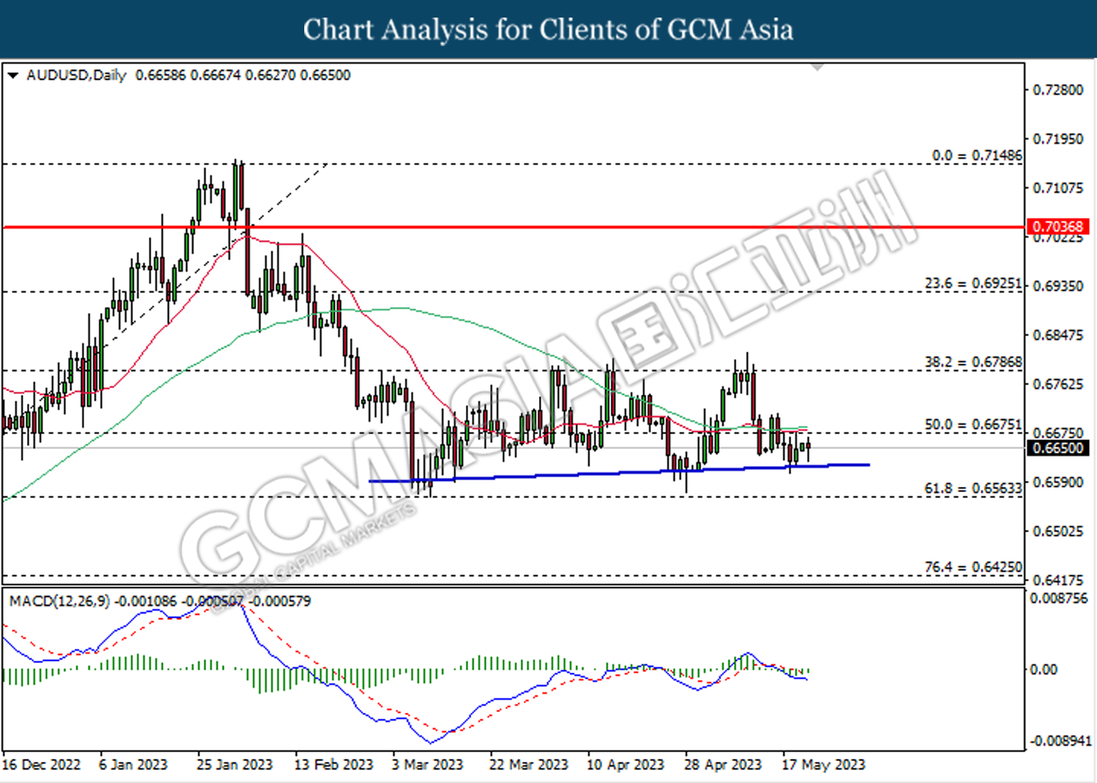Click the 0.64175 price axis value
This screenshot has width=1097, height=783.
point(1058,580)
